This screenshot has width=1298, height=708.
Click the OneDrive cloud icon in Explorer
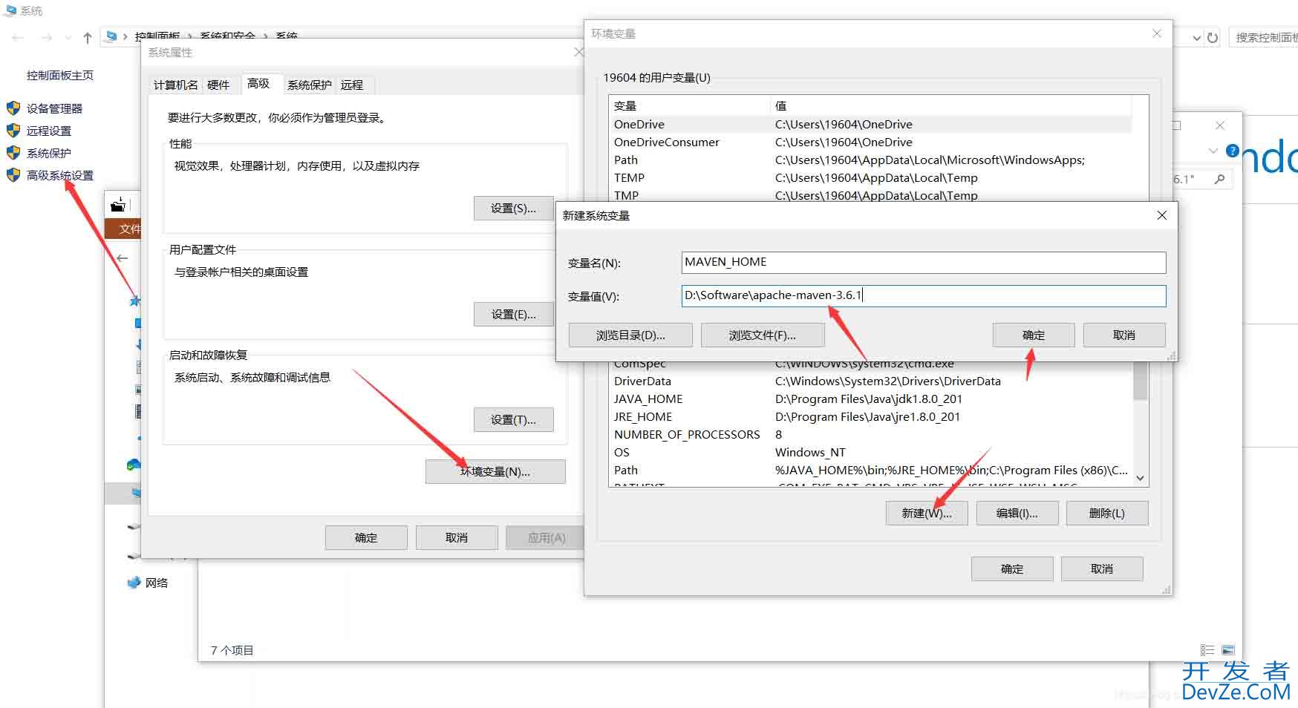click(x=133, y=465)
